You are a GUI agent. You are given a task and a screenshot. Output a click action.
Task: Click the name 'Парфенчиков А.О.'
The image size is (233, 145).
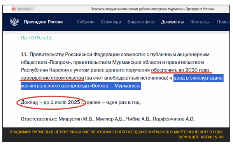tap(174, 119)
